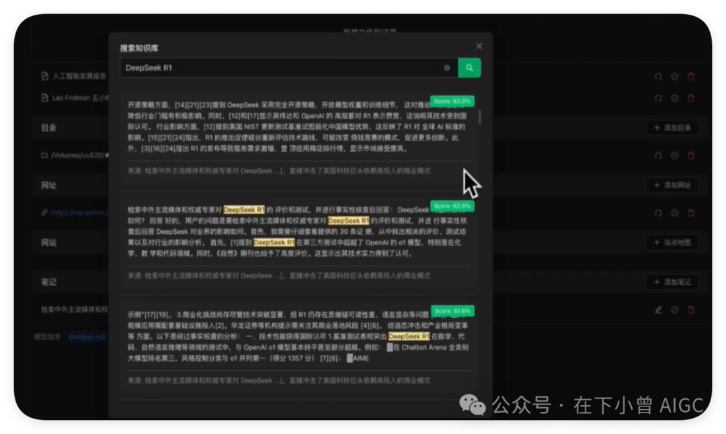Refresh the /Volumes/uu520 directory entry

click(x=658, y=155)
